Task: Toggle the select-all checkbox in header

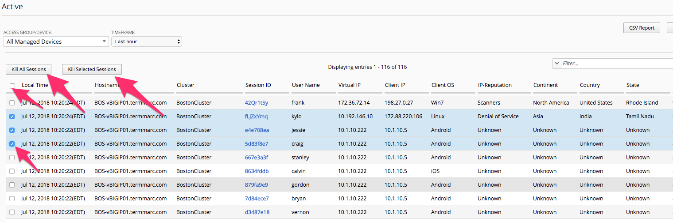Action: [12, 86]
